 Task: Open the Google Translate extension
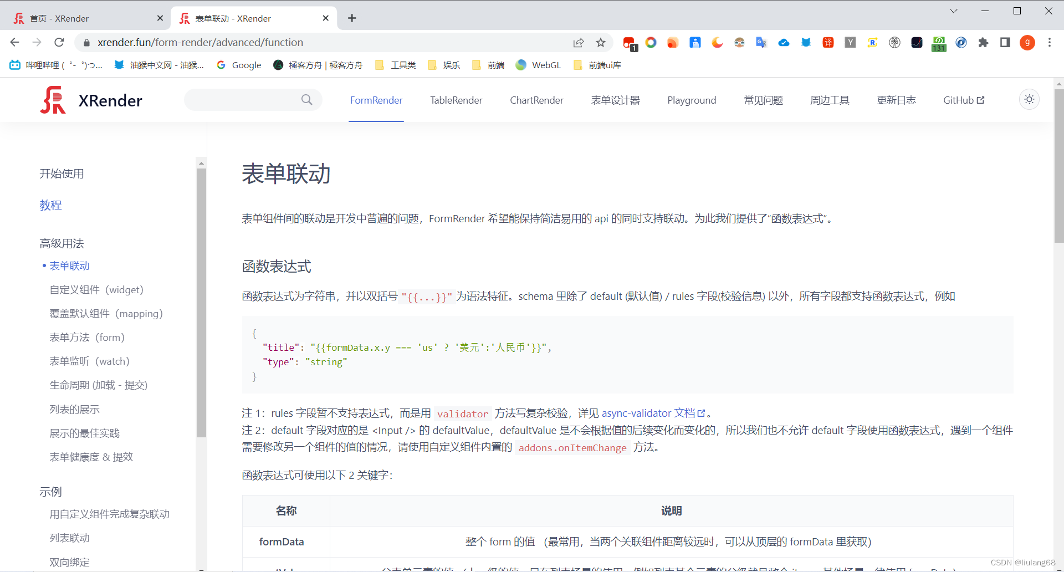[761, 43]
